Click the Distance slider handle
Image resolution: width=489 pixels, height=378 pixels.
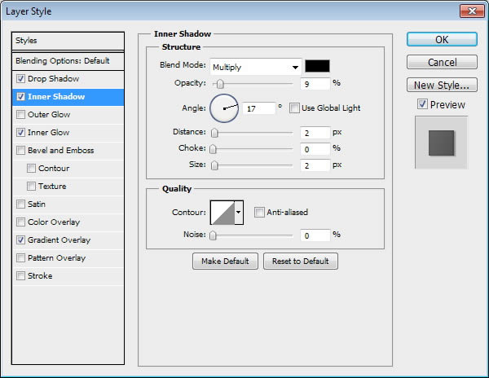(x=214, y=133)
